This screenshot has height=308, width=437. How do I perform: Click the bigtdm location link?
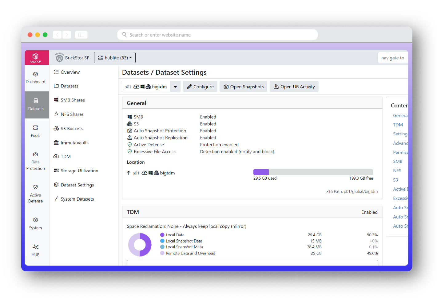[x=167, y=173]
